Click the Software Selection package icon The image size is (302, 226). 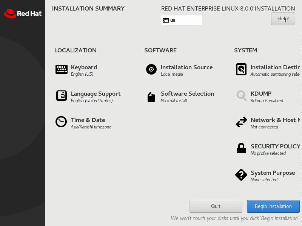tap(151, 97)
